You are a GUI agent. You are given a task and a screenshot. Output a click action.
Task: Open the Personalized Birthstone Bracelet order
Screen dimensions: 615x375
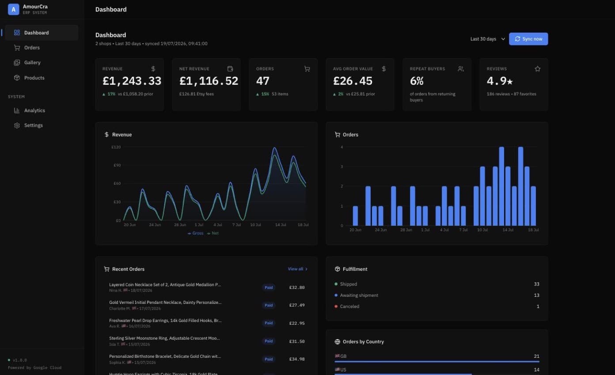pyautogui.click(x=206, y=359)
